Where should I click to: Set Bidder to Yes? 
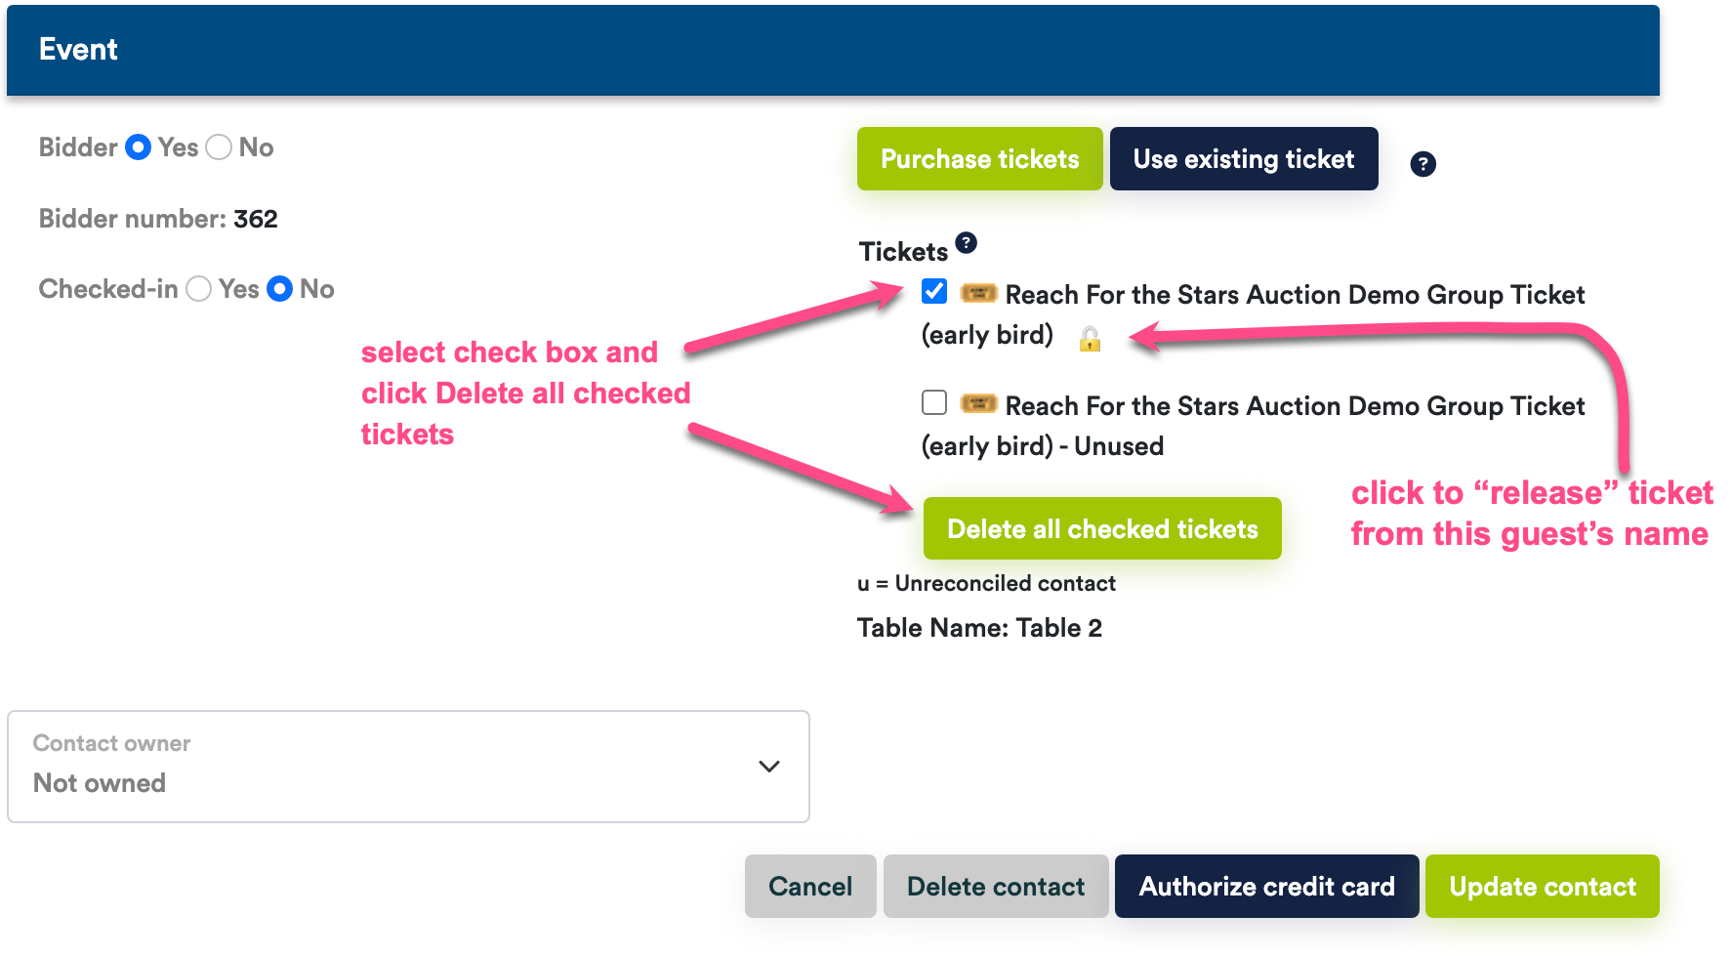[x=139, y=147]
